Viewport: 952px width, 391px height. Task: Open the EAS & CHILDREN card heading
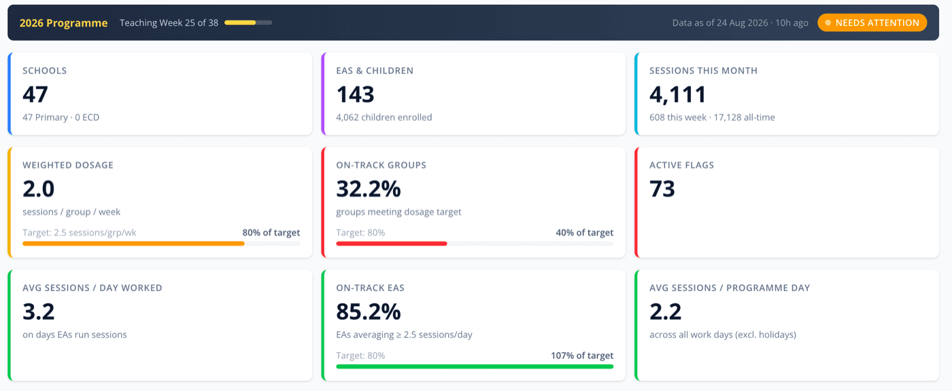coord(375,71)
